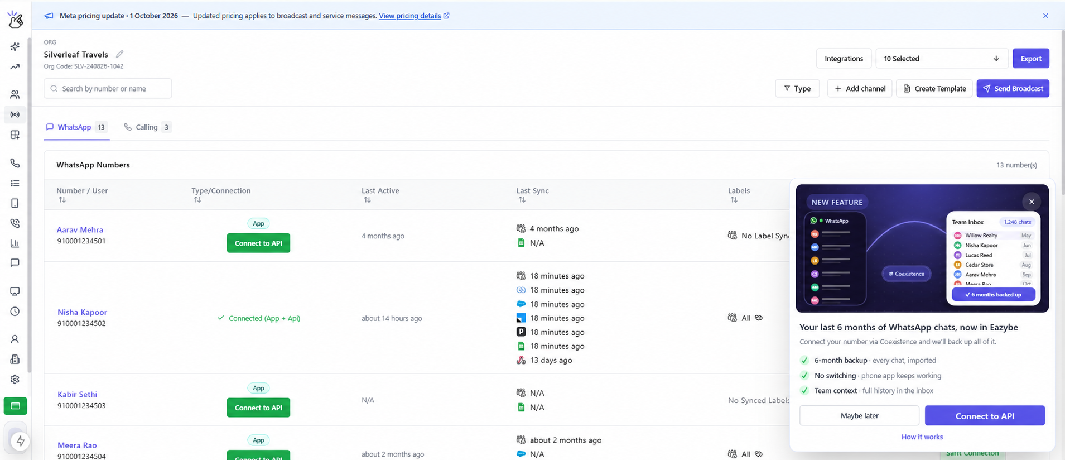This screenshot has height=460, width=1065.
Task: Click the lightning bolt quick action button
Action: tap(20, 441)
